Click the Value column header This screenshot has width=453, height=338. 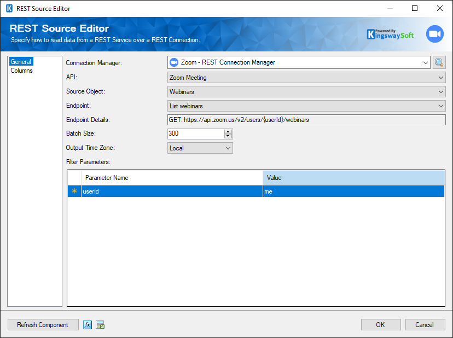tap(353, 178)
